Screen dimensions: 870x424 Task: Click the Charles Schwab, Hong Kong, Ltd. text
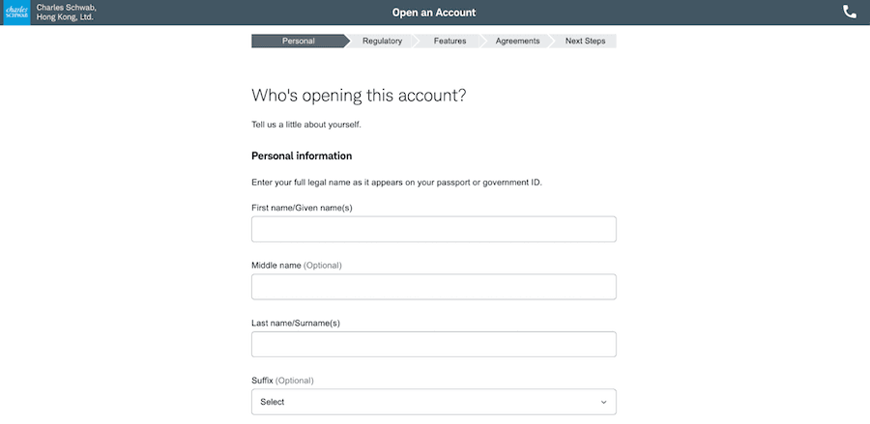(66, 13)
